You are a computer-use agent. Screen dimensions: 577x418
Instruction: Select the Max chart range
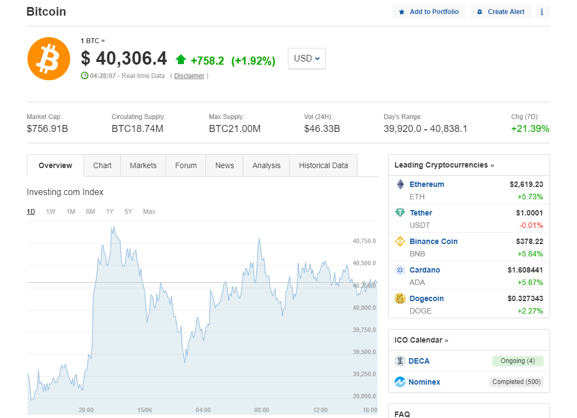pos(149,211)
